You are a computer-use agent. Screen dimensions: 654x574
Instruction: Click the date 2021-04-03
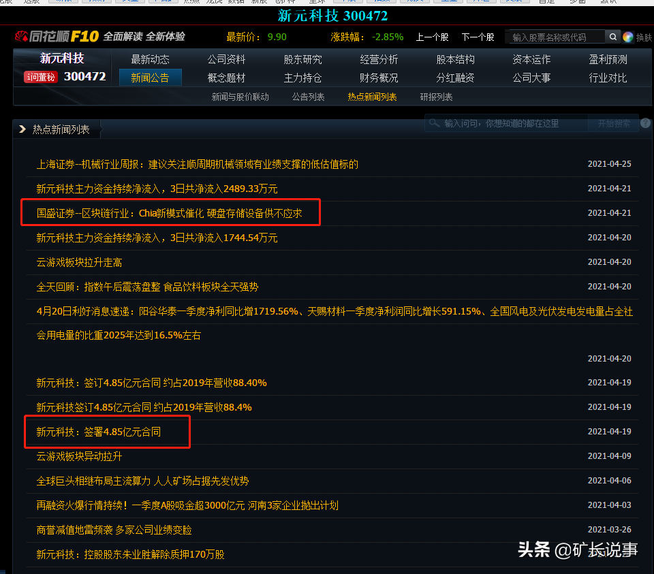tap(609, 505)
